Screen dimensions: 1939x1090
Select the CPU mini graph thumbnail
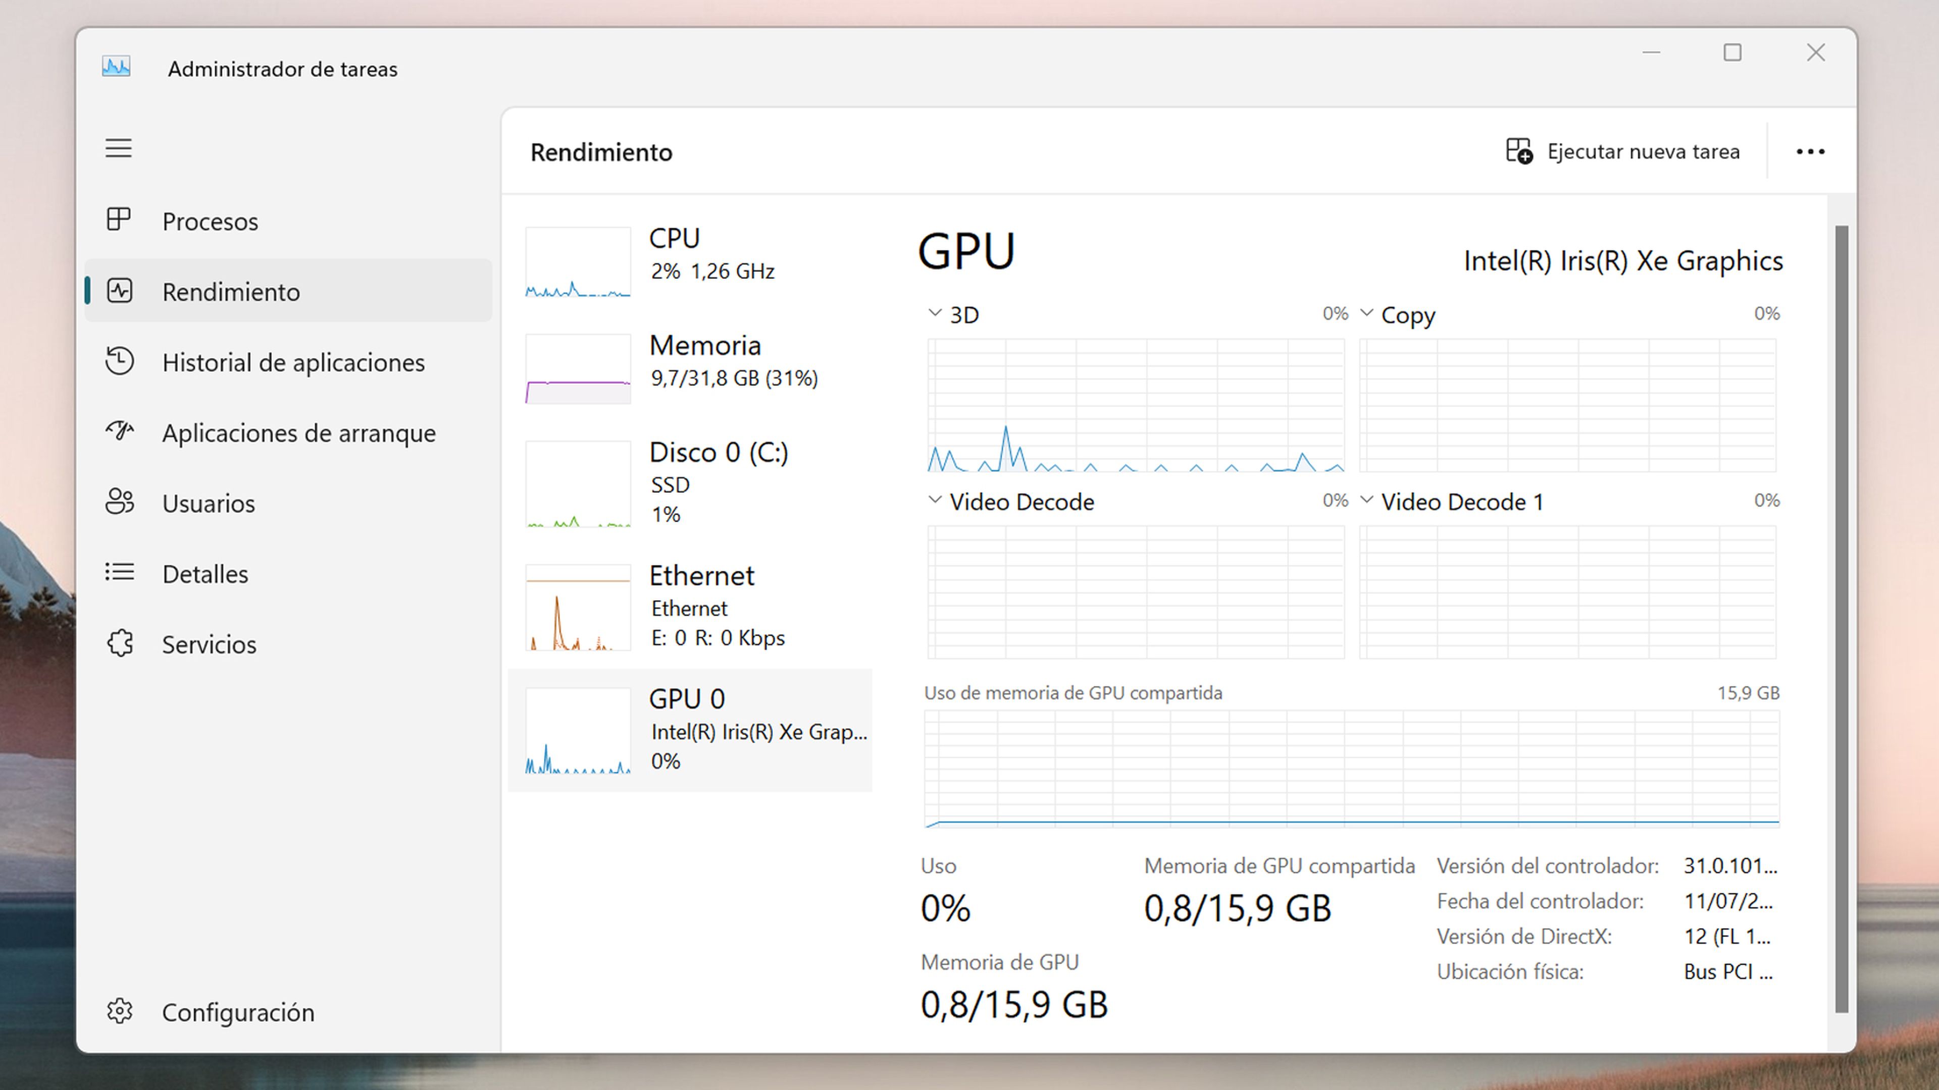(x=577, y=262)
